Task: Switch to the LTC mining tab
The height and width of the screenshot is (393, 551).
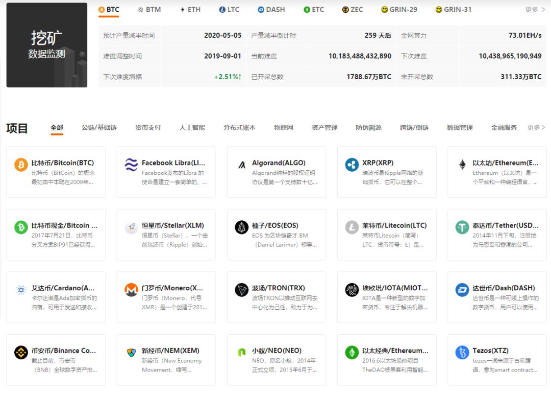Action: click(x=229, y=10)
